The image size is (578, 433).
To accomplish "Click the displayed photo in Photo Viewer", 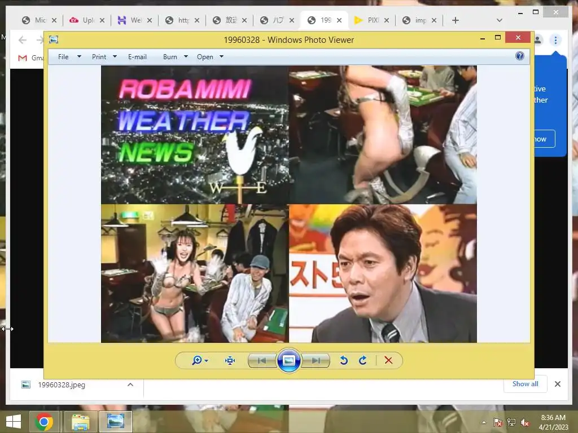I will point(288,204).
